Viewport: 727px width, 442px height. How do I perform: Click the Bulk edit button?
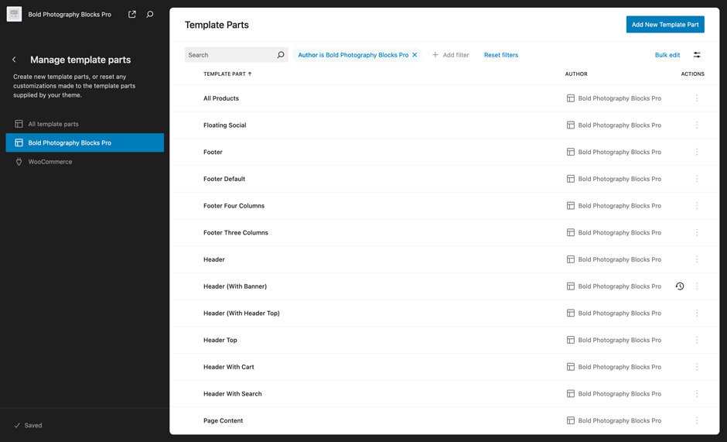click(667, 55)
